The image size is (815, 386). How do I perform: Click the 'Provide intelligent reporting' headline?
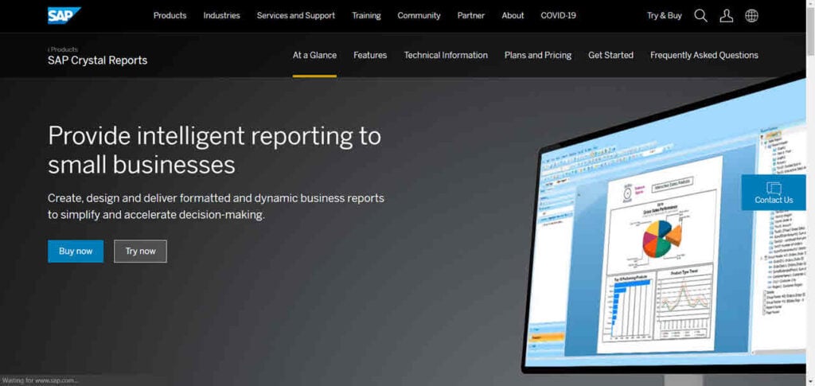point(214,150)
